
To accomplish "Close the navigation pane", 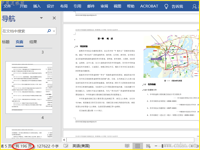I will (54, 18).
